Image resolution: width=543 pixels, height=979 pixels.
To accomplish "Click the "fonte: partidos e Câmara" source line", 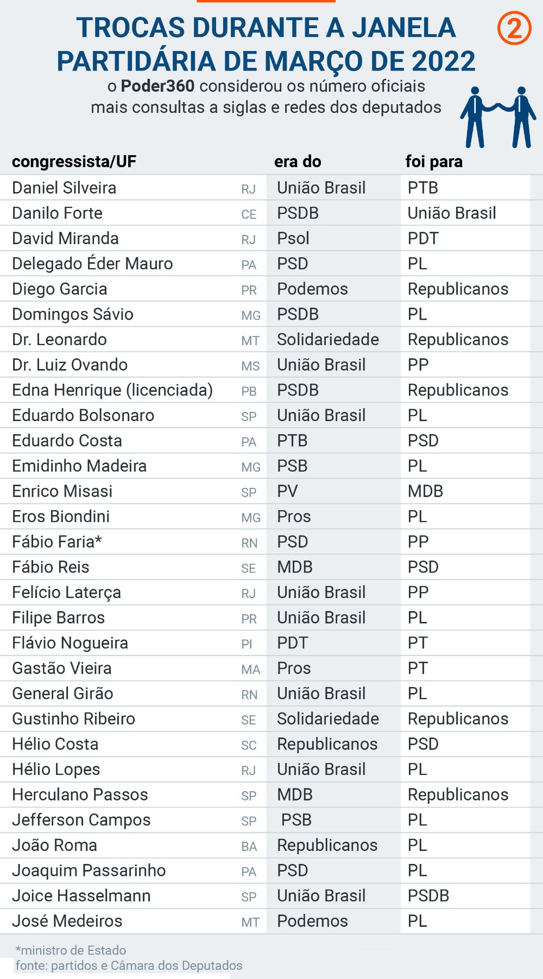I will click(x=129, y=965).
